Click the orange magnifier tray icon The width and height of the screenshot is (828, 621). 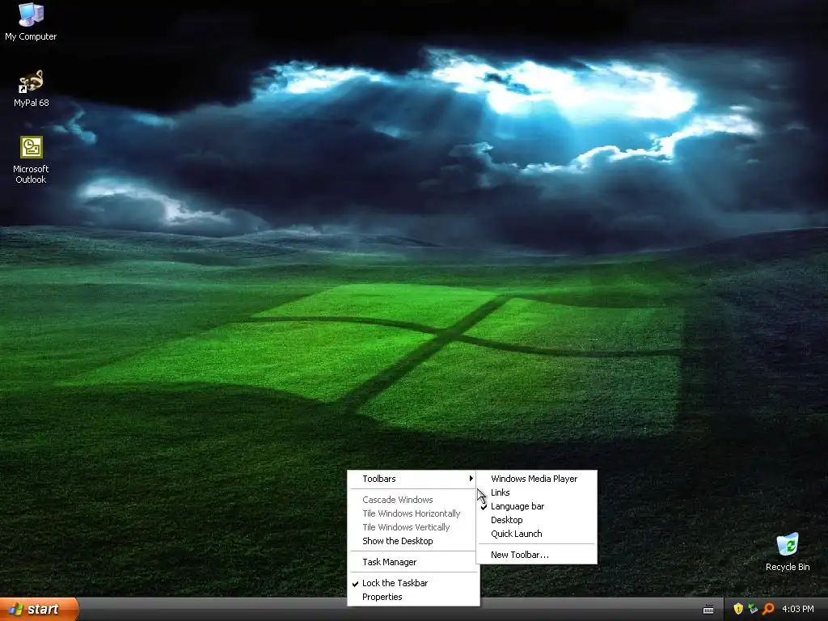768,609
